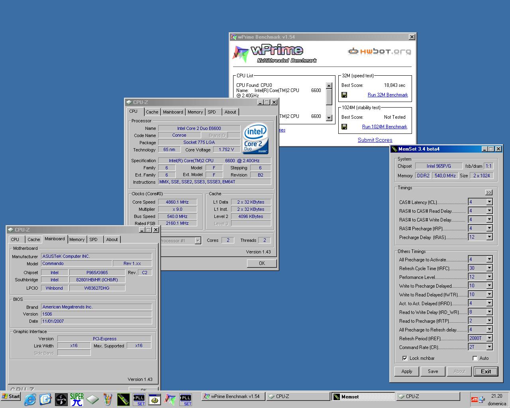Open the RAS# Precharge (tRP) dropdown
Image resolution: width=510 pixels, height=408 pixels.
pyautogui.click(x=489, y=228)
